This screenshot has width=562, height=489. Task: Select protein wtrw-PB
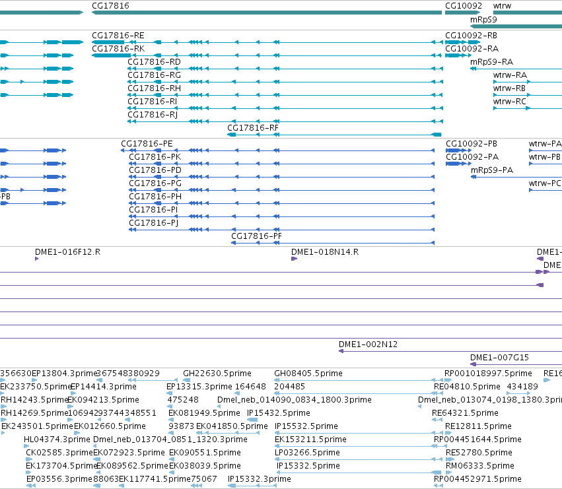coord(544,157)
